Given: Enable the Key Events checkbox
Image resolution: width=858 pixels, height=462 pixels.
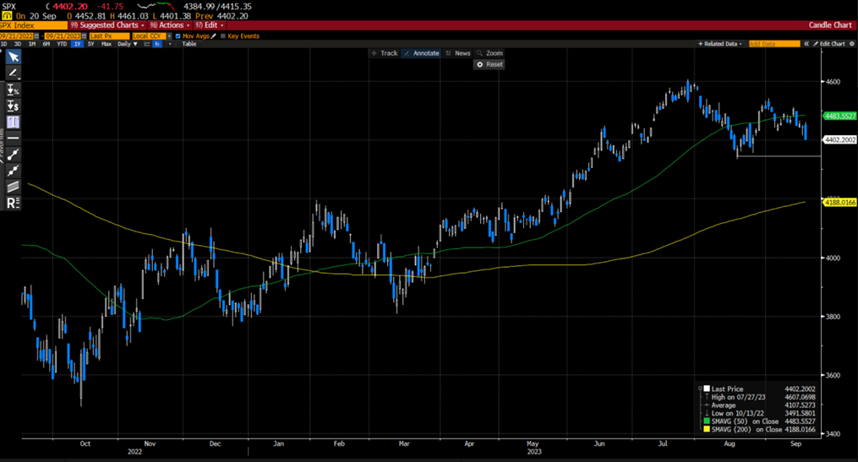Looking at the screenshot, I should pyautogui.click(x=223, y=36).
